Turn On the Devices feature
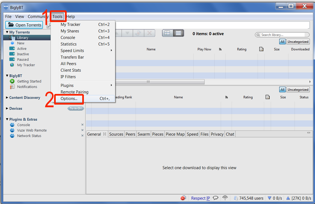Viewport: 315px width, 204px height. 76,108
